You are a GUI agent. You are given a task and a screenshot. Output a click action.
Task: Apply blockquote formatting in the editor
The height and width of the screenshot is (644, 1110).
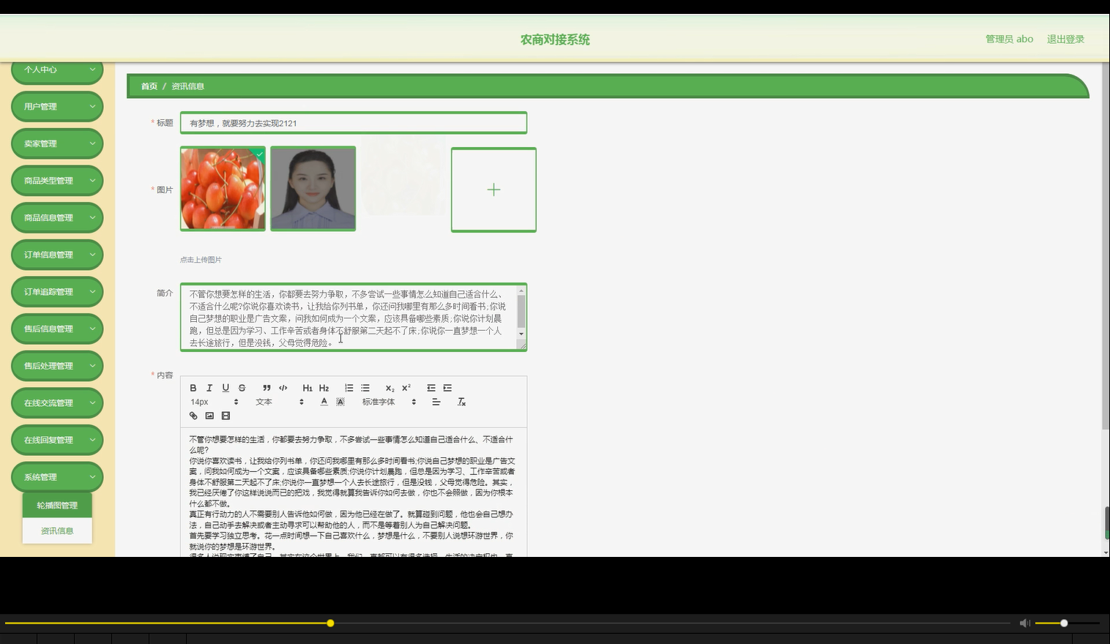point(267,387)
